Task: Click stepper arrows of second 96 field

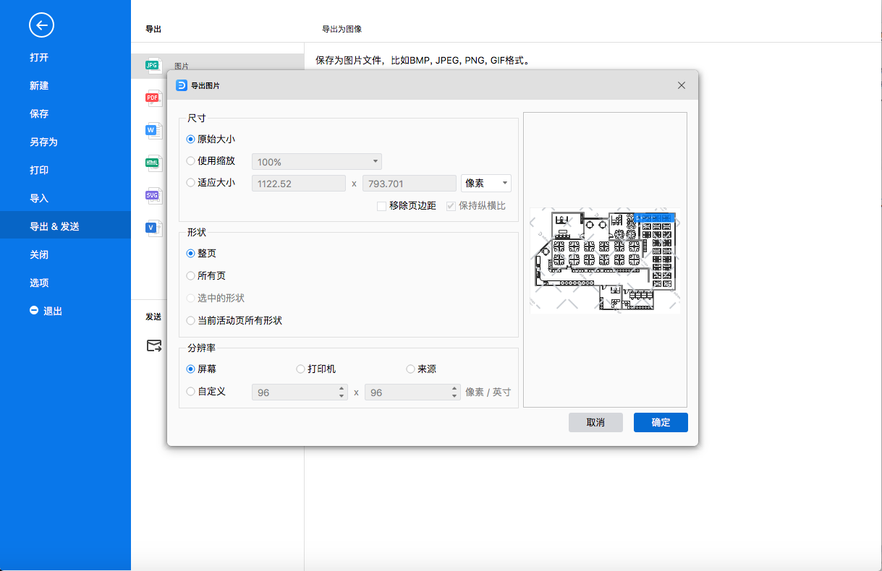Action: click(x=454, y=392)
